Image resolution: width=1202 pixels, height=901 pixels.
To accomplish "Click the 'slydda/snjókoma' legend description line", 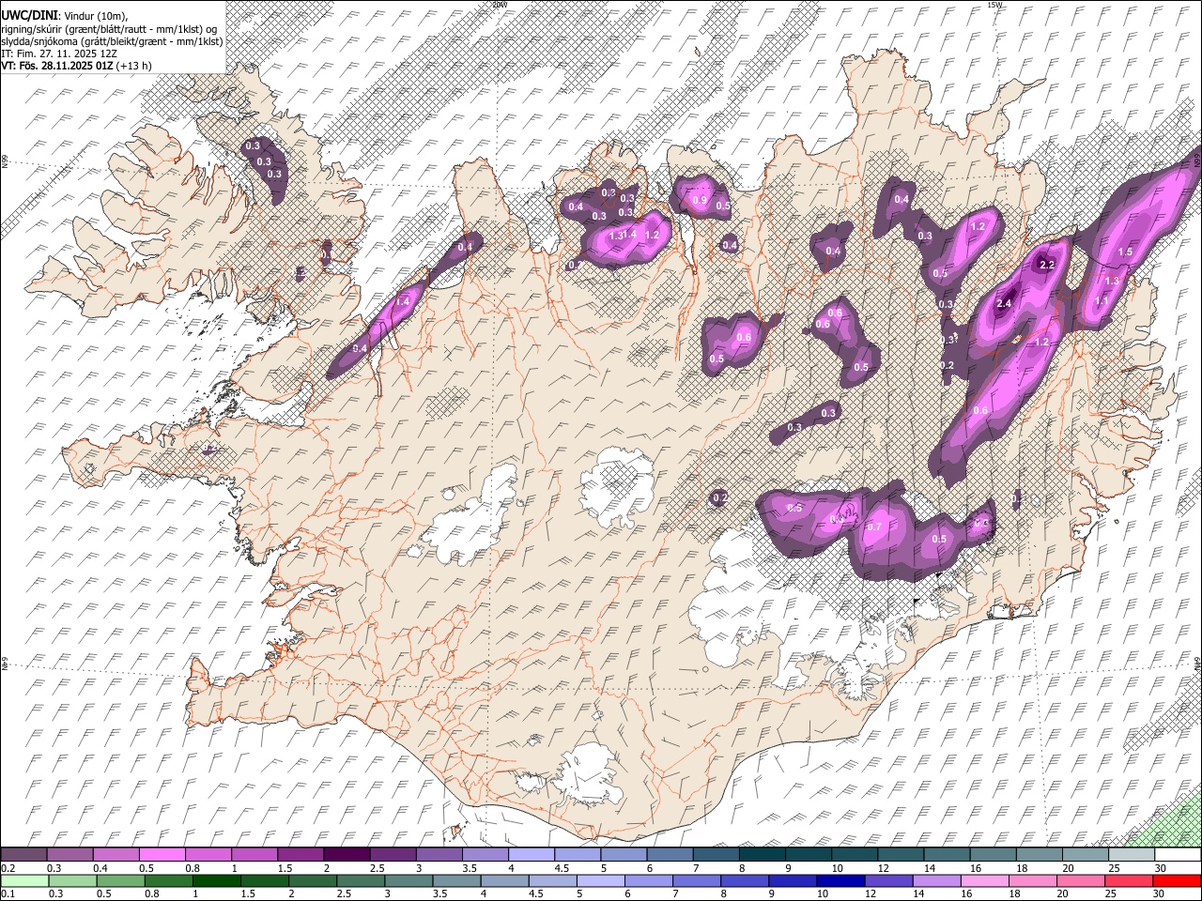I will tap(112, 41).
